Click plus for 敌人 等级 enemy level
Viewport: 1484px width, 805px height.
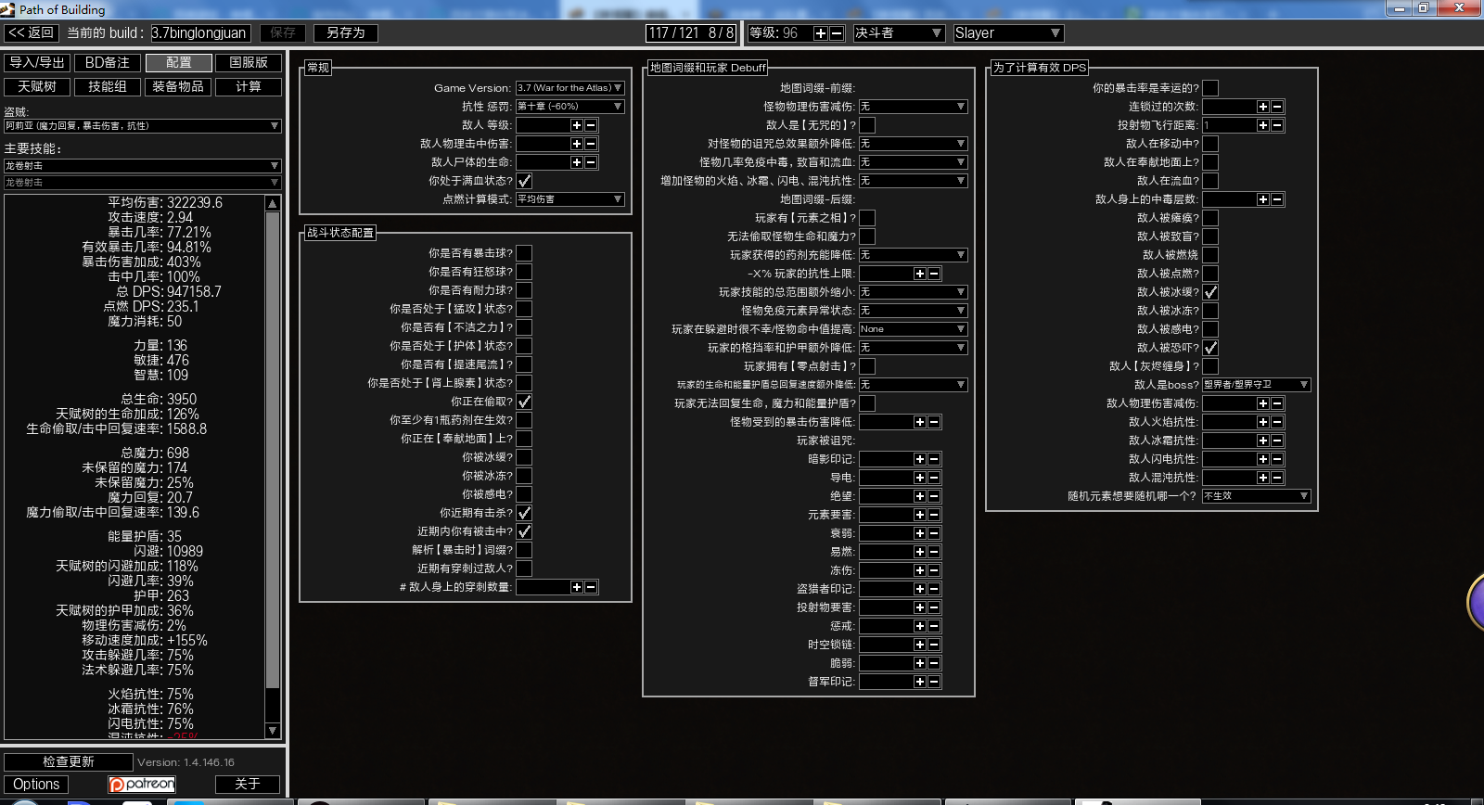coord(576,125)
